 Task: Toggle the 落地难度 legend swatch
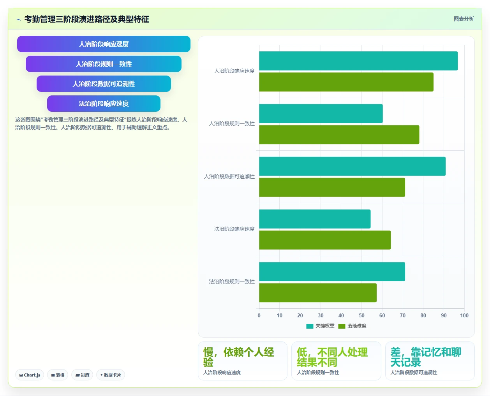(342, 326)
